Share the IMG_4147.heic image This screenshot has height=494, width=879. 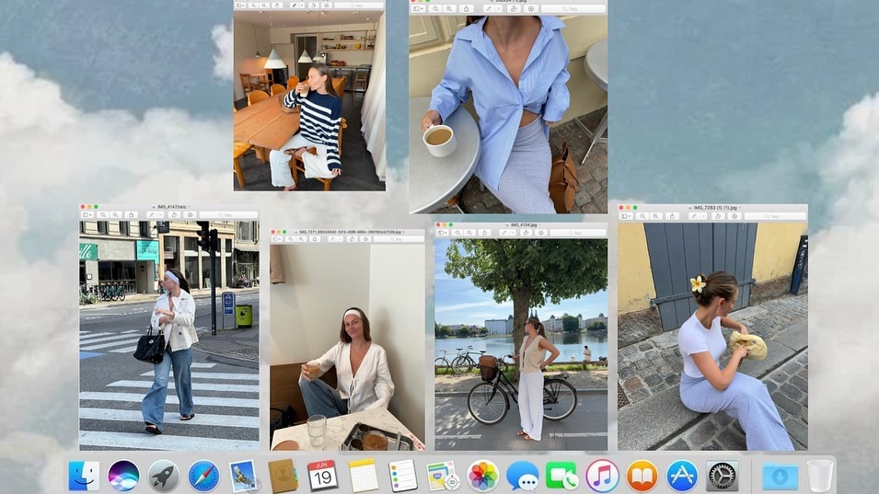(x=132, y=214)
